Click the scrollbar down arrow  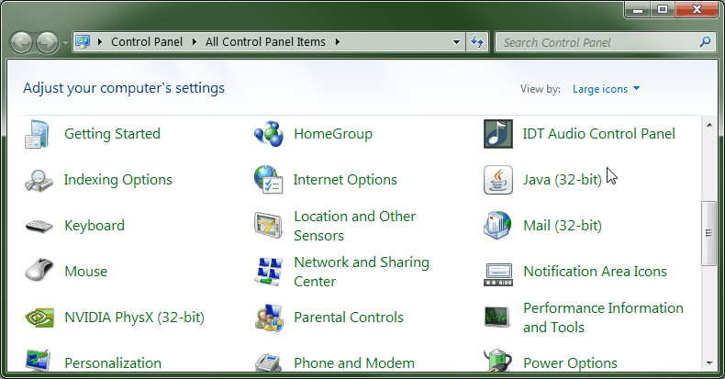[x=709, y=363]
